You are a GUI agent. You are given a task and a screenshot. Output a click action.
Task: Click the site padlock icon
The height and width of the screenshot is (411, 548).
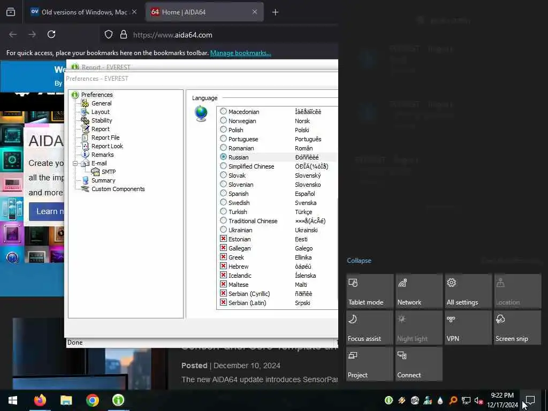click(124, 35)
